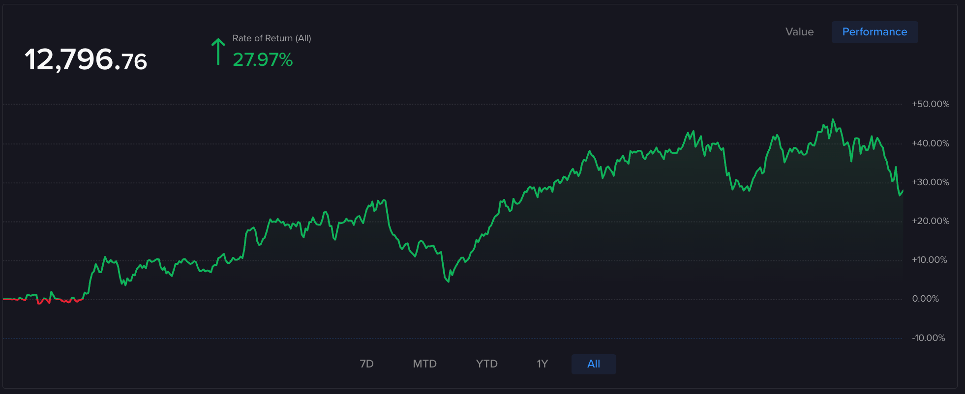Click the green up arrow return icon
Viewport: 965px width, 394px height.
click(218, 52)
